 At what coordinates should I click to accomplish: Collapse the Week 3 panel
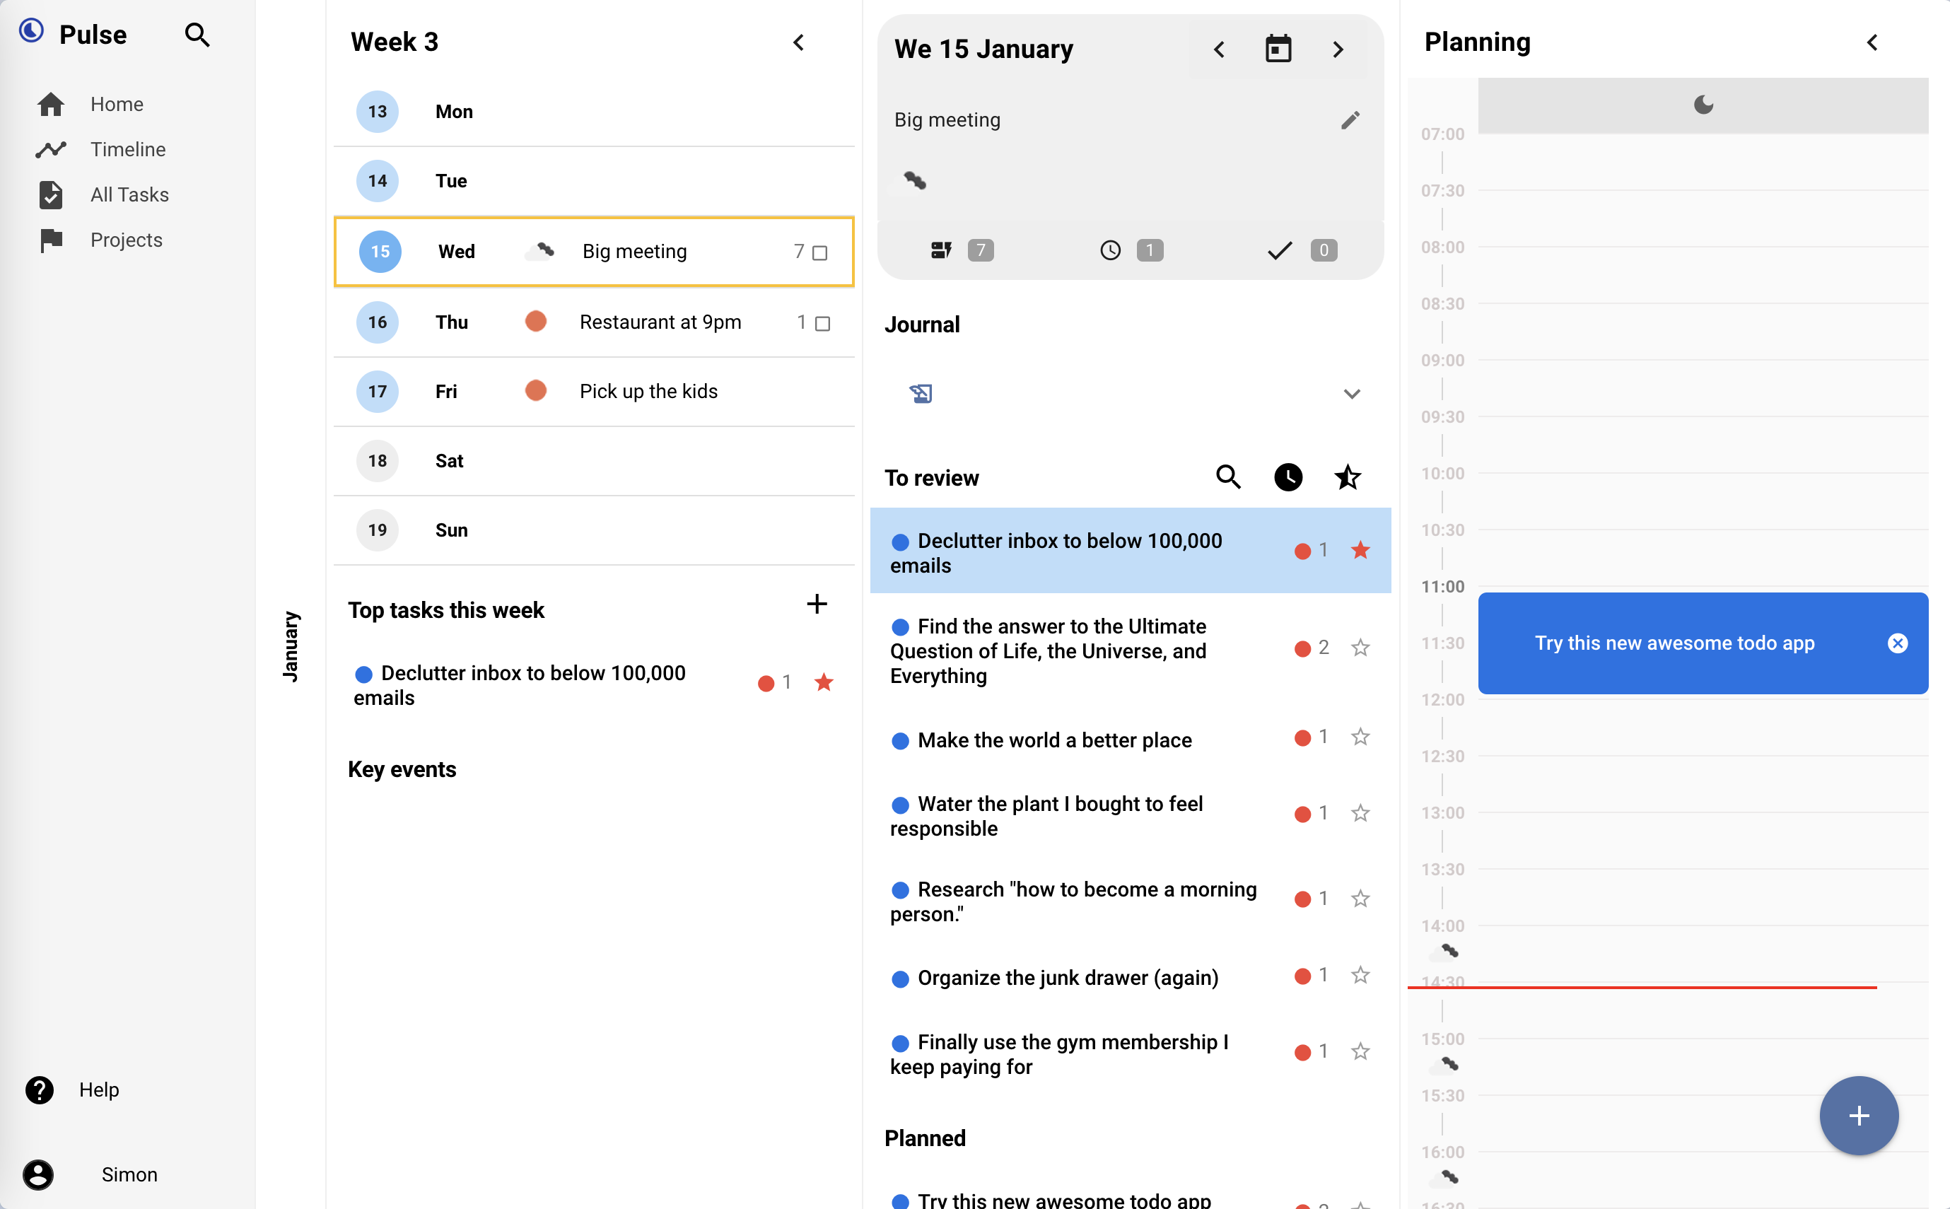coord(799,42)
